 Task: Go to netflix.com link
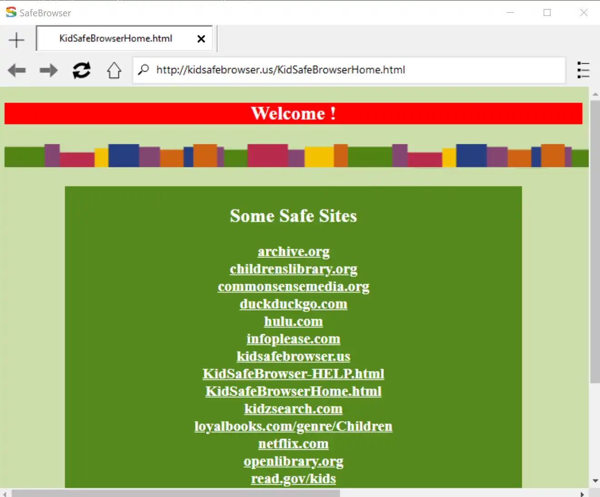tap(293, 443)
